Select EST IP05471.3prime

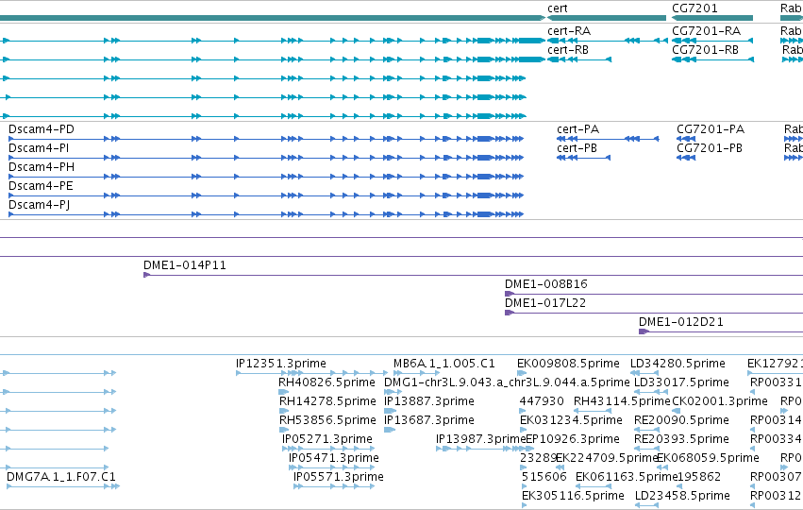[333, 458]
